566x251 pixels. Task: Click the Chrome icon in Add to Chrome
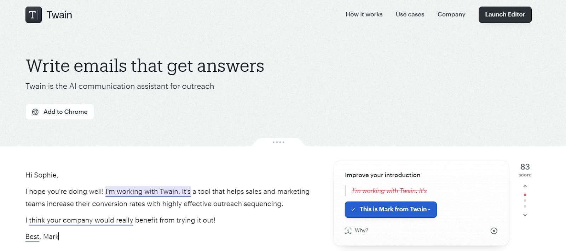[35, 112]
